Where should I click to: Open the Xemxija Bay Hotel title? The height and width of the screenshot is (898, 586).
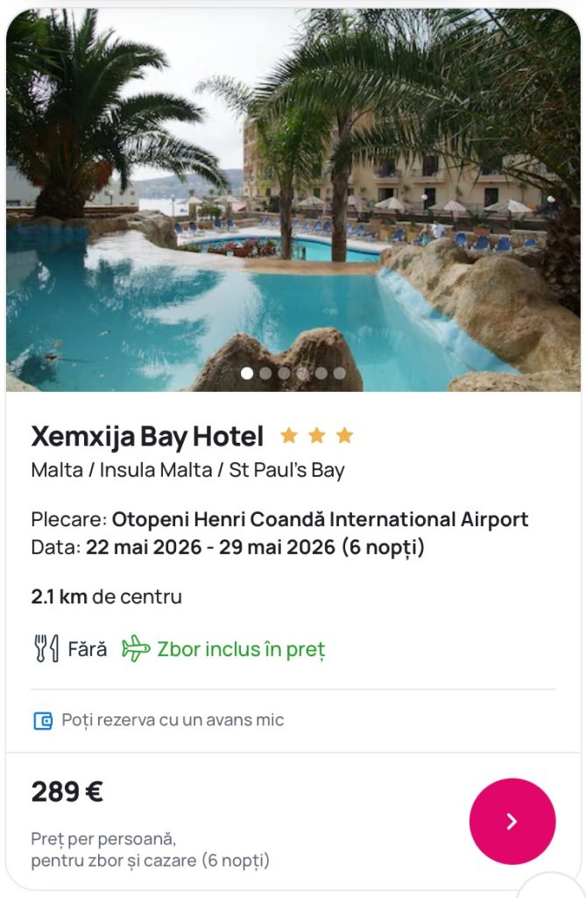pos(147,436)
